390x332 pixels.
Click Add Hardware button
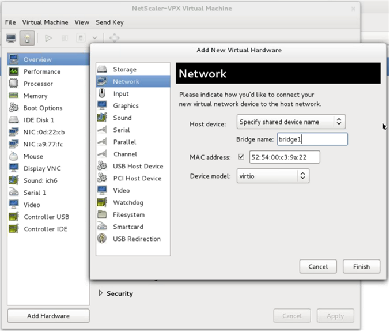pos(48,316)
